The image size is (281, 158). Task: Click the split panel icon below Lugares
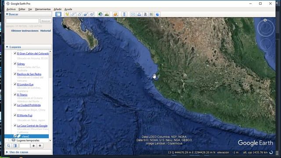(x=15, y=146)
